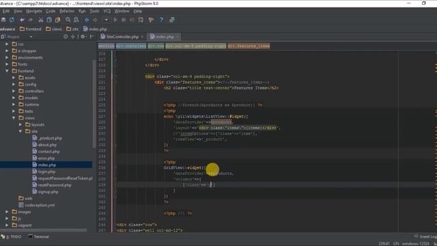This screenshot has width=437, height=246.
Task: Click the Replace icon in toolbar
Action: (76, 20)
